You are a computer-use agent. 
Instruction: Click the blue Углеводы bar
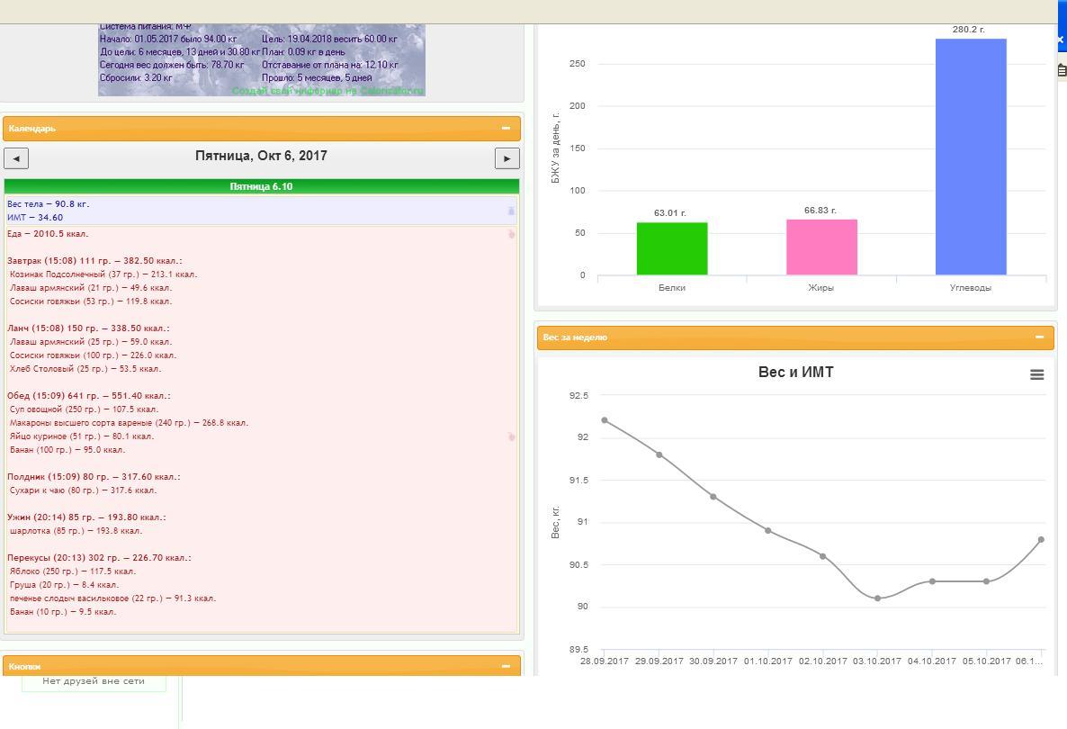(x=970, y=157)
